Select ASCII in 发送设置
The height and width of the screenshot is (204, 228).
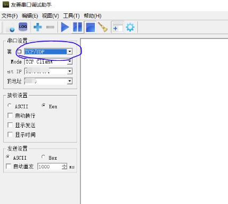tap(8, 157)
